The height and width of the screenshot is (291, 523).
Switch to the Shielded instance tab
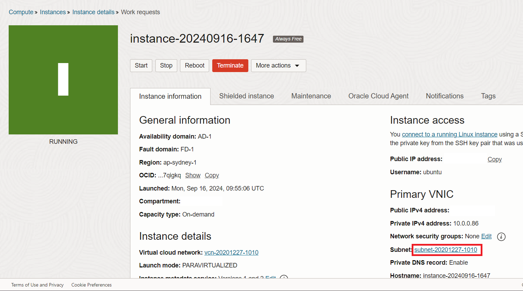coord(247,96)
